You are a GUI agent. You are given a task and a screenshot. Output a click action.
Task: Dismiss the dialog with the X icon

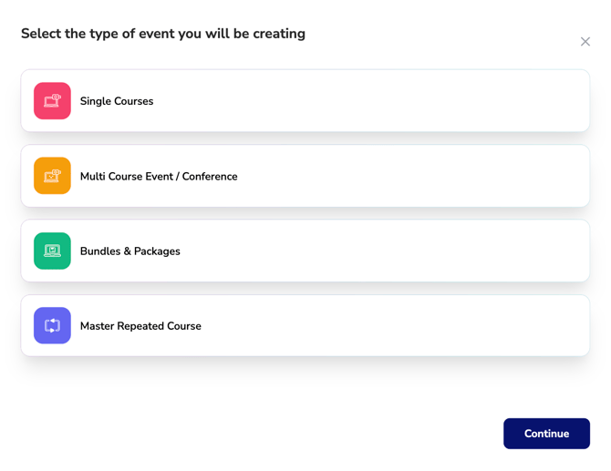(585, 42)
